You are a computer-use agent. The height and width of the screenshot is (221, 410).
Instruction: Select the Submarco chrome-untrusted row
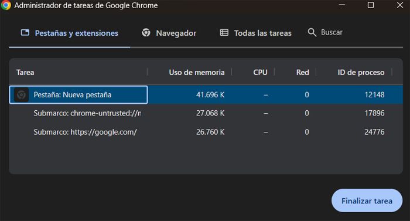(206, 113)
